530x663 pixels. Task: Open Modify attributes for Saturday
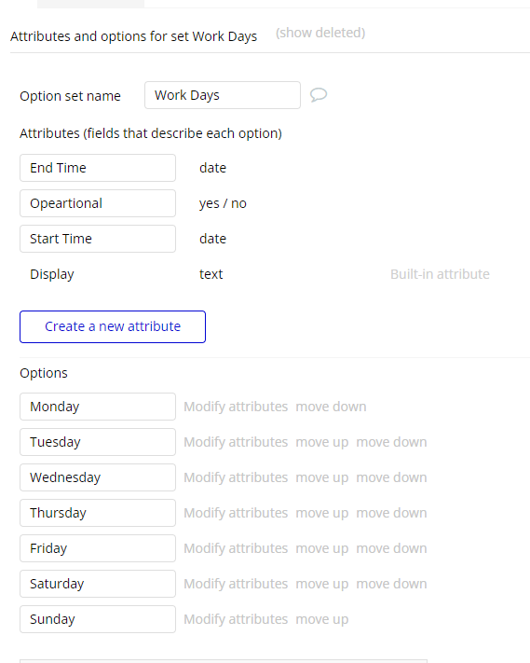click(x=236, y=584)
